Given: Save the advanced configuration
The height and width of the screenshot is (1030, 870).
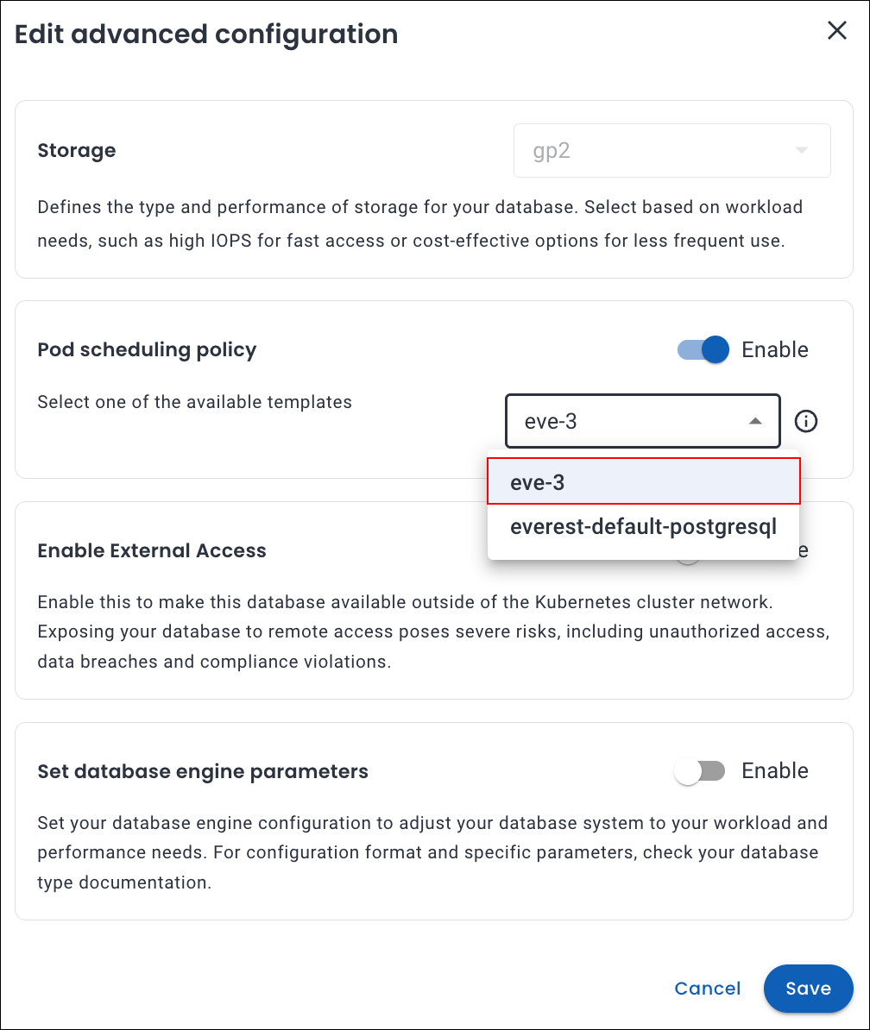Looking at the screenshot, I should (808, 989).
